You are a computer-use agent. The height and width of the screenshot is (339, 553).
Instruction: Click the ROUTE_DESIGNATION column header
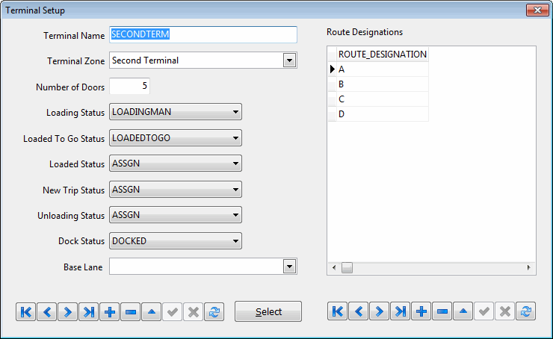point(382,55)
